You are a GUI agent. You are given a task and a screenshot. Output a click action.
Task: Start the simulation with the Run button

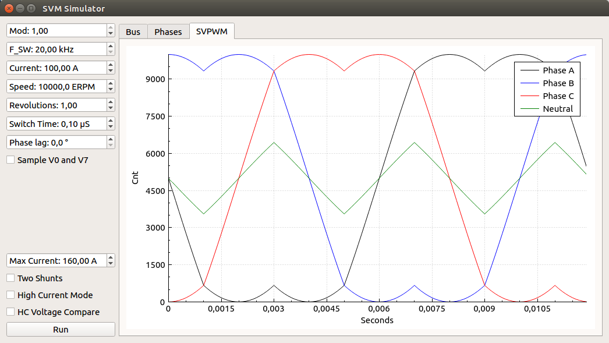60,329
